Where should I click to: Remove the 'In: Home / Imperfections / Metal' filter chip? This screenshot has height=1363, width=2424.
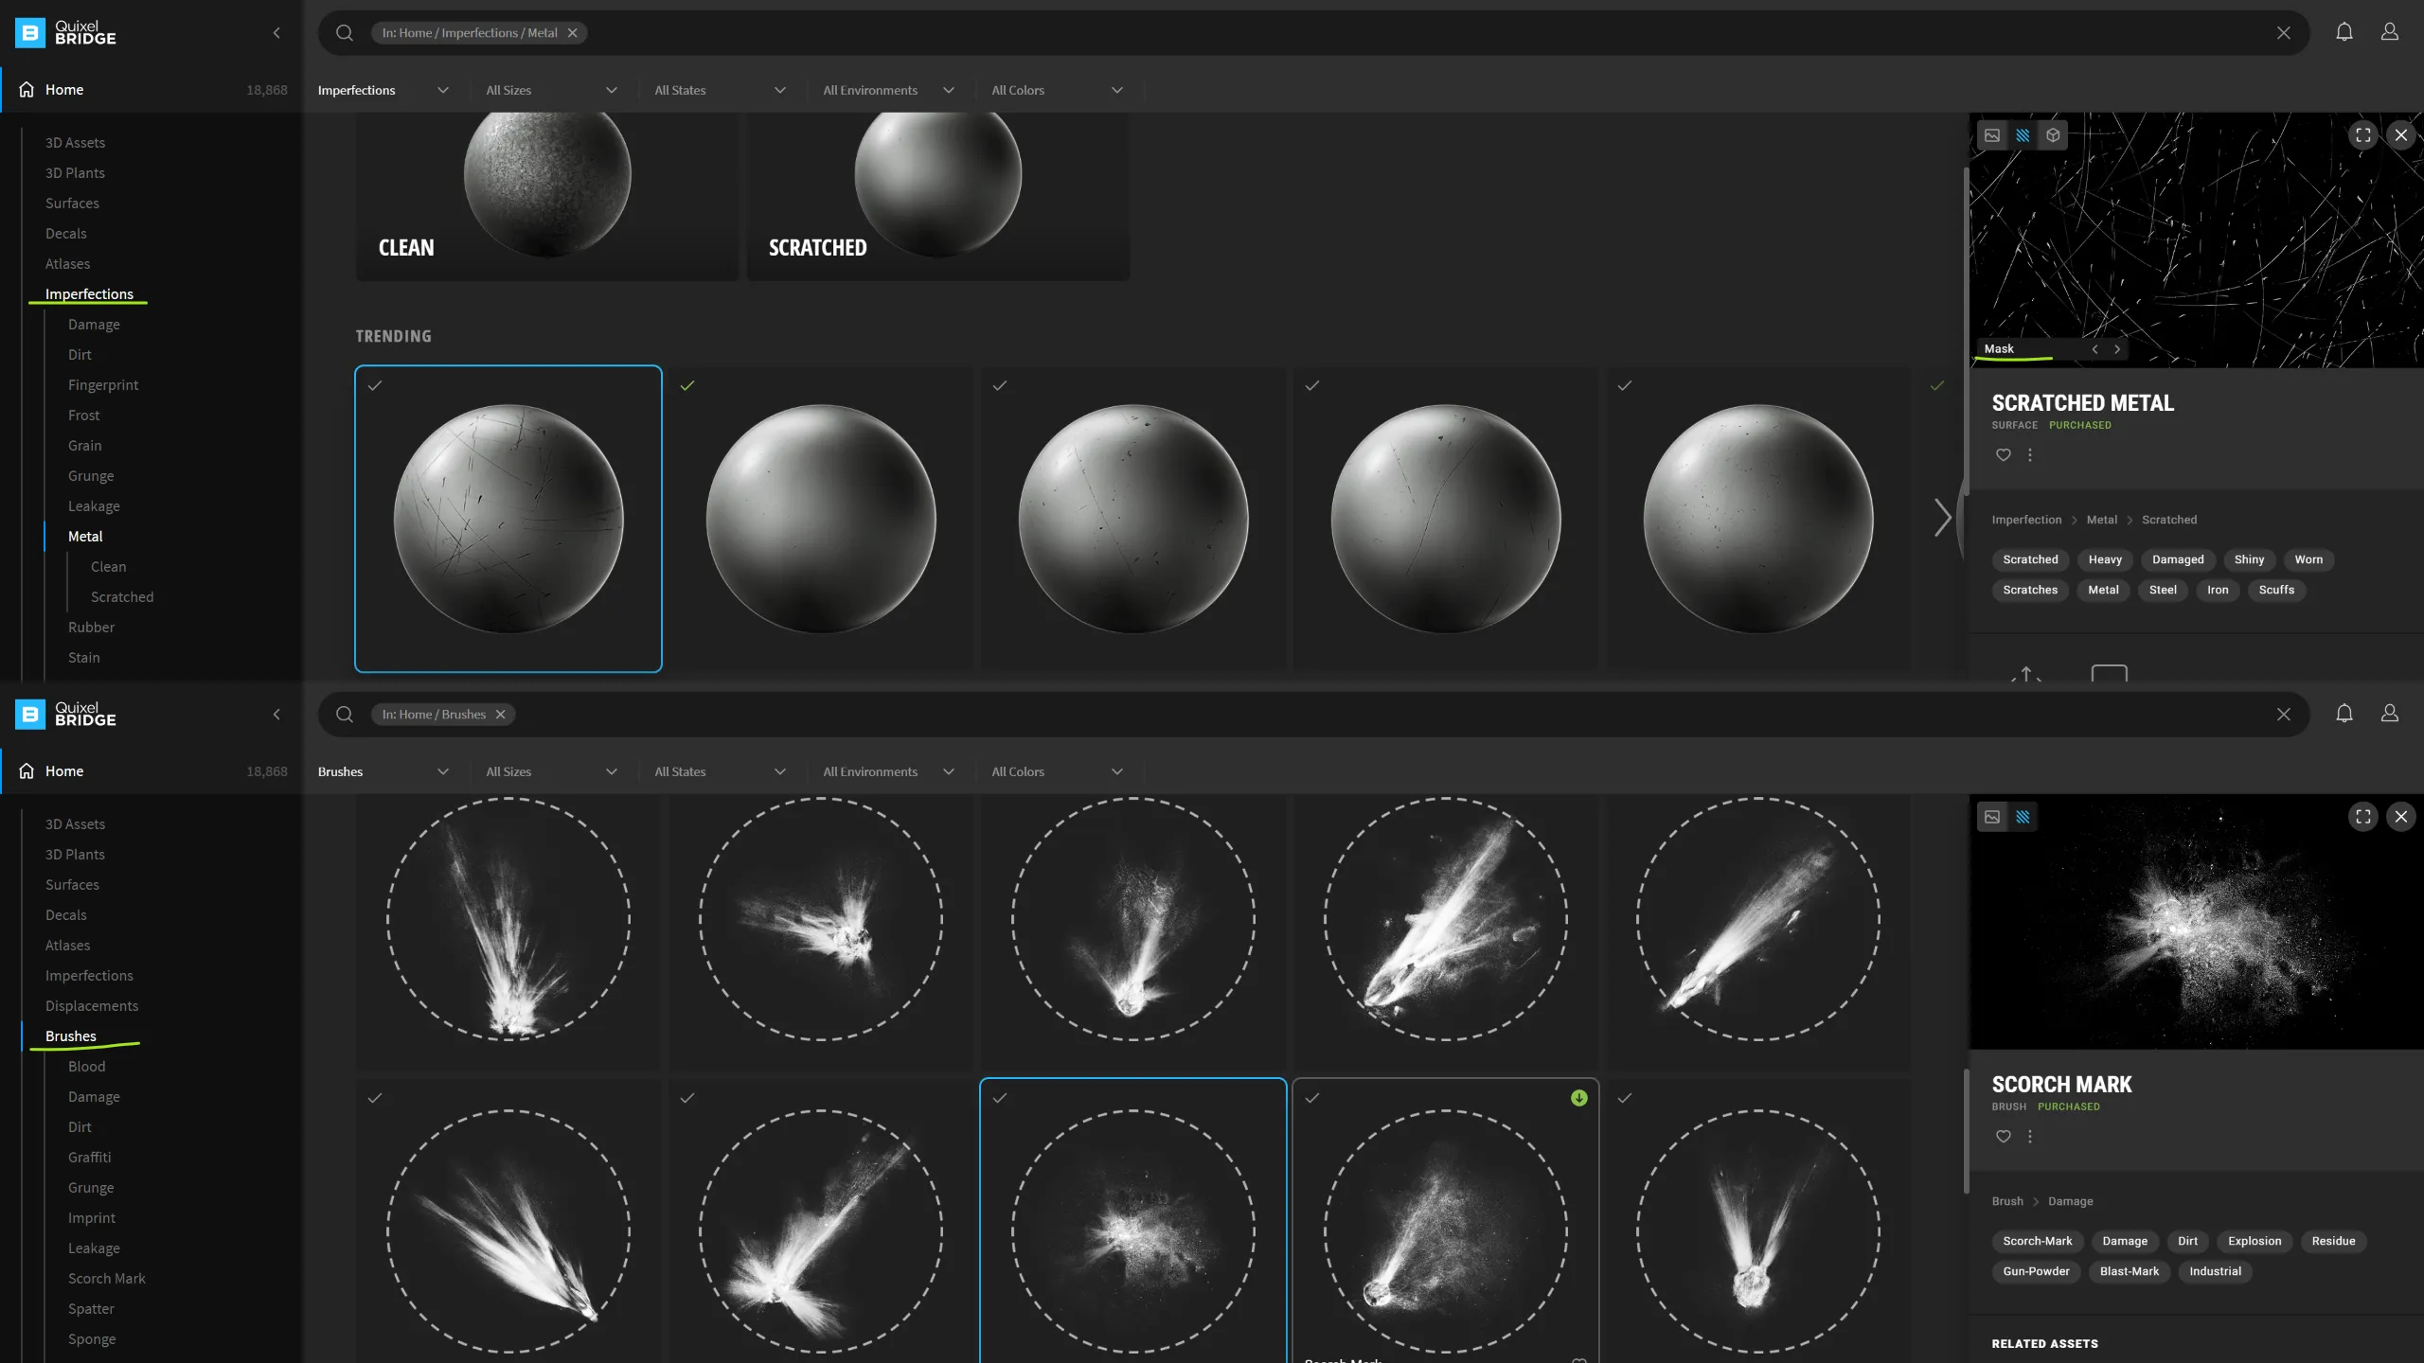[572, 33]
